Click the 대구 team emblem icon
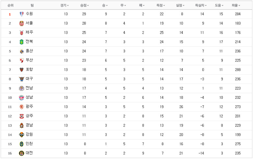The image size is (253, 159). pos(21,79)
